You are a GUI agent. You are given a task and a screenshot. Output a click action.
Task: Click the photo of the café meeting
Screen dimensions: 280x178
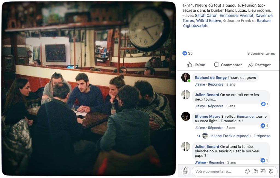[x=89, y=89]
